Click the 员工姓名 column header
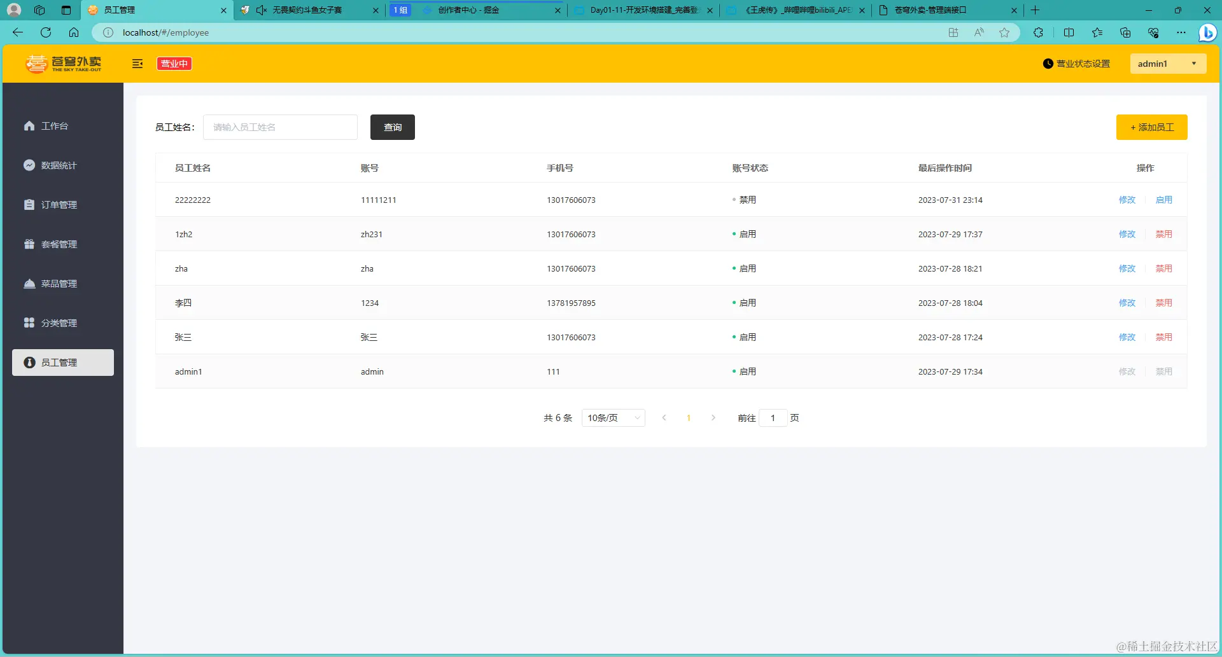The height and width of the screenshot is (657, 1222). point(193,168)
